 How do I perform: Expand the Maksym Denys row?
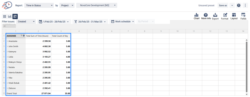point(7,62)
